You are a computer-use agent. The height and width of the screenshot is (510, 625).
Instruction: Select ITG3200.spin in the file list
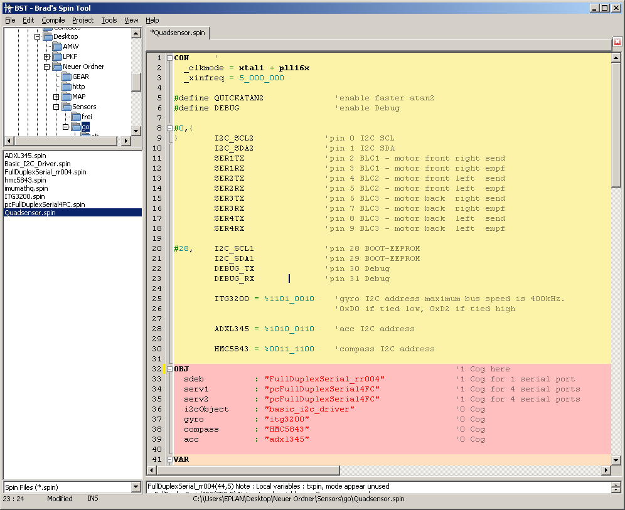[24, 196]
